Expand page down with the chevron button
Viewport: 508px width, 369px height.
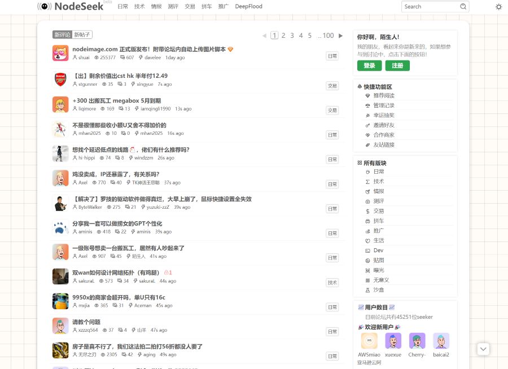[x=483, y=349]
